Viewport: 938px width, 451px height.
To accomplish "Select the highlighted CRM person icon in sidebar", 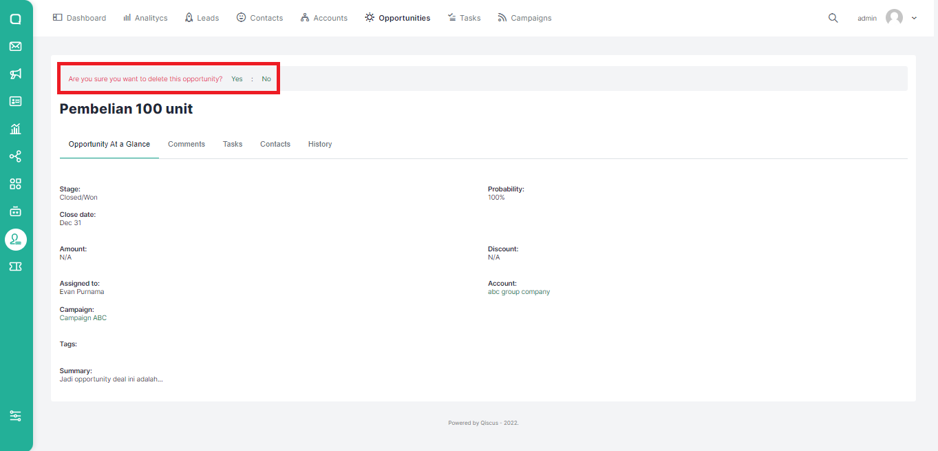I will [x=15, y=239].
